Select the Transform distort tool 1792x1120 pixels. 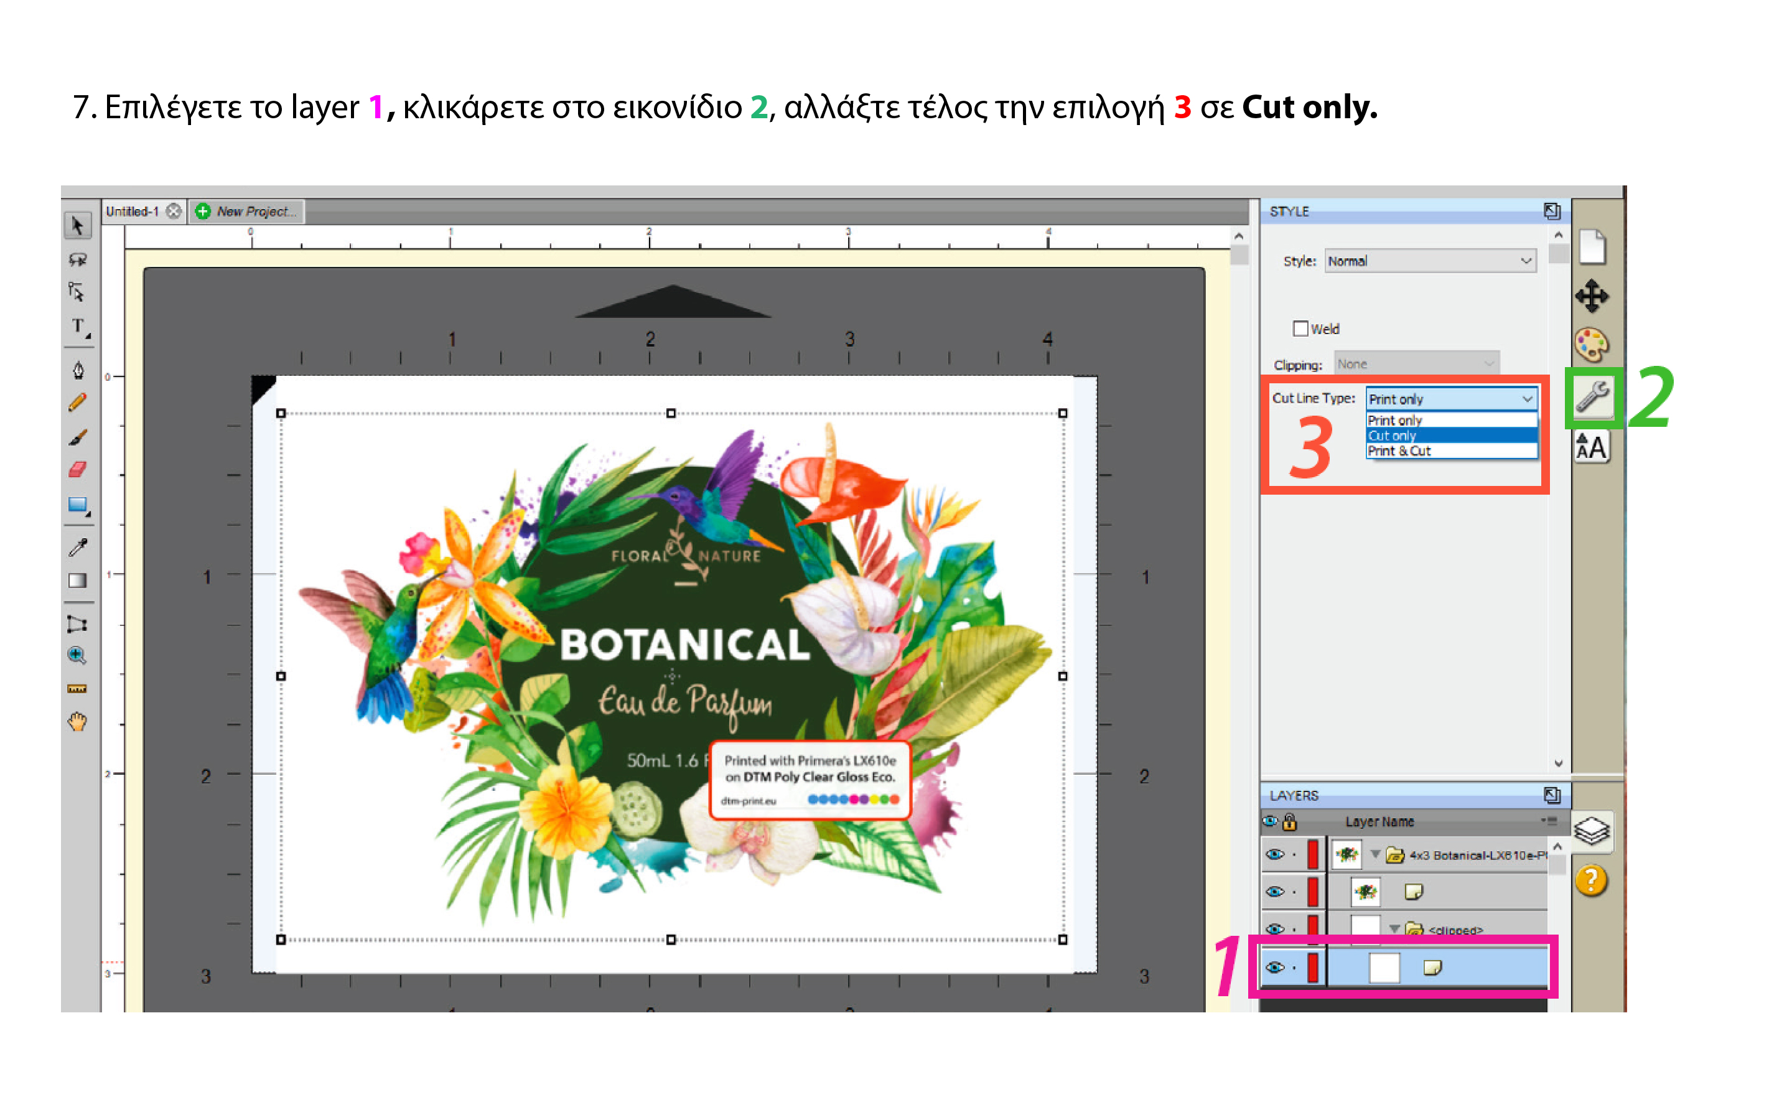pyautogui.click(x=77, y=623)
